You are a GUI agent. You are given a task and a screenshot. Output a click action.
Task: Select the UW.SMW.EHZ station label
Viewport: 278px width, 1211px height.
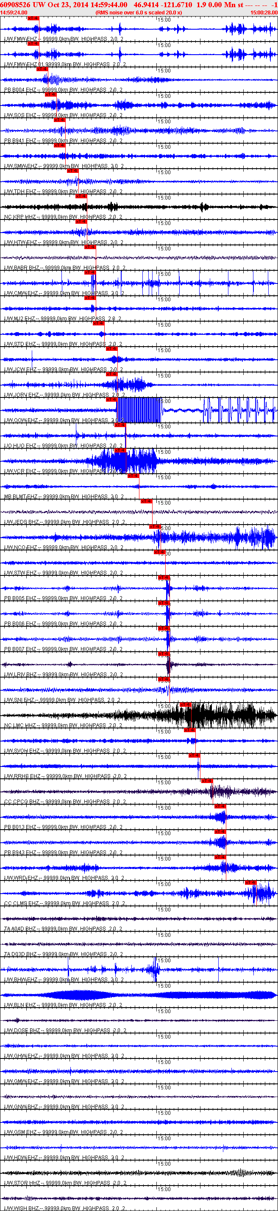[64, 166]
